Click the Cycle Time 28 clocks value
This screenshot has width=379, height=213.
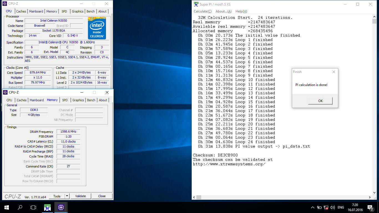click(68, 156)
